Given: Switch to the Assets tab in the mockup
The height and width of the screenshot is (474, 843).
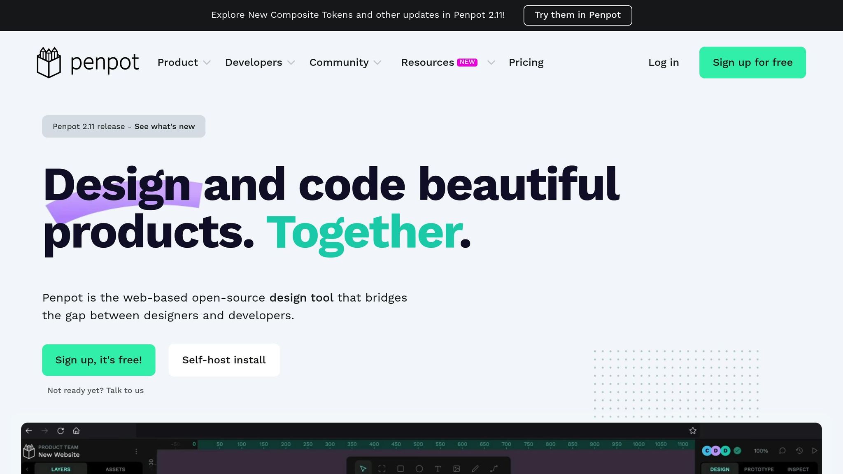Looking at the screenshot, I should 115,469.
